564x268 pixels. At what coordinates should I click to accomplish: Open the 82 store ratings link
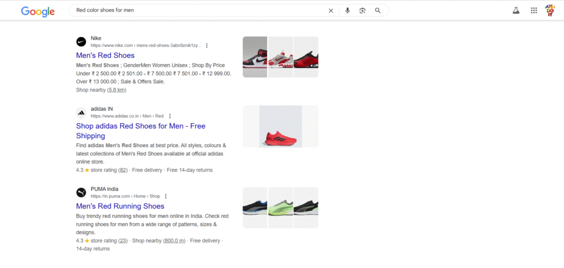123,170
